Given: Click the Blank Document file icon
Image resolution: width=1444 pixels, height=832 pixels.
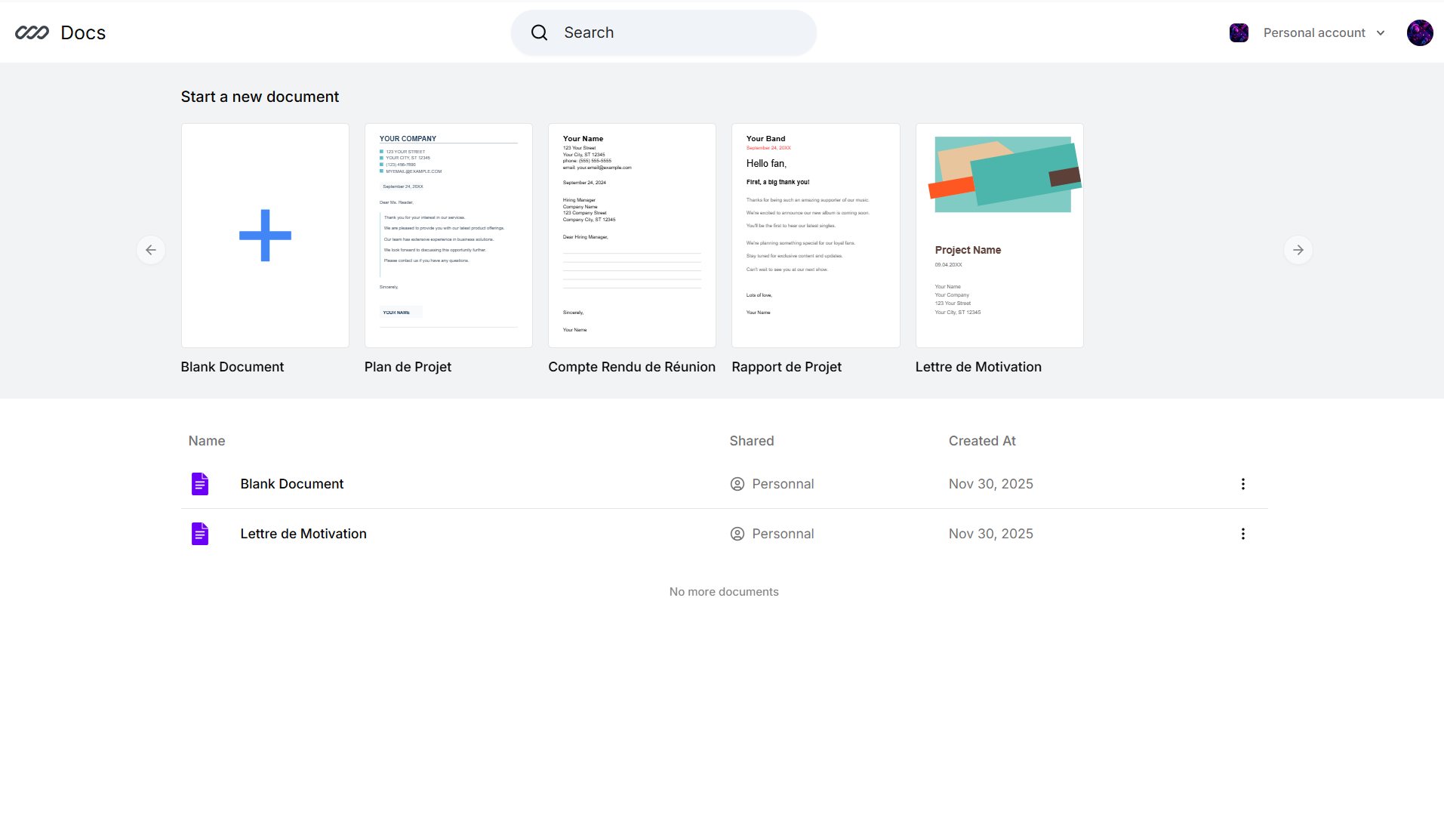Looking at the screenshot, I should tap(200, 484).
